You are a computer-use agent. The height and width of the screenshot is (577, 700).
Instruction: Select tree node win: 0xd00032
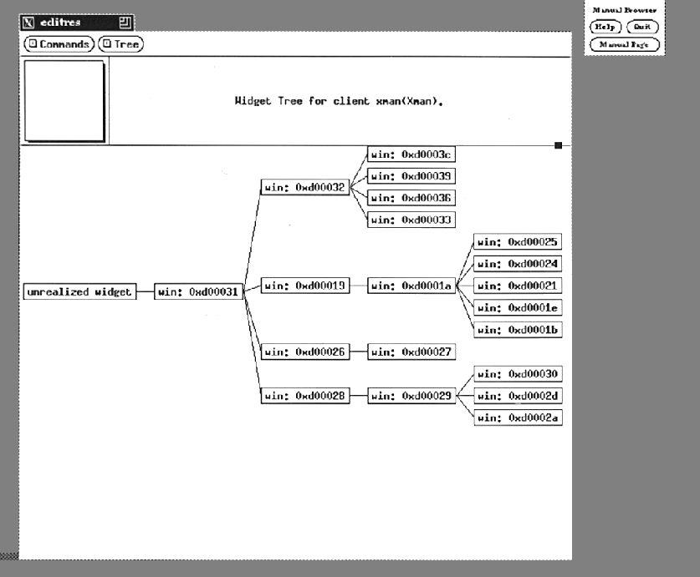tap(305, 188)
